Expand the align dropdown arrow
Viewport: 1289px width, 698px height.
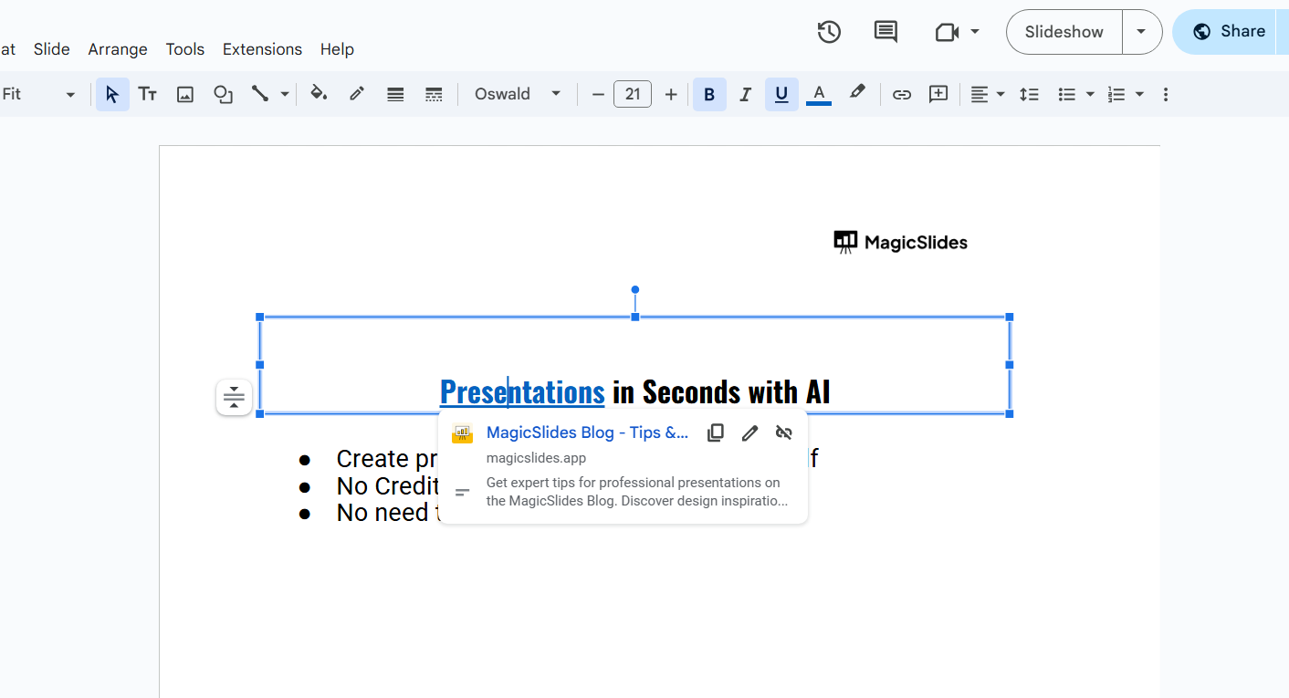coord(1001,94)
